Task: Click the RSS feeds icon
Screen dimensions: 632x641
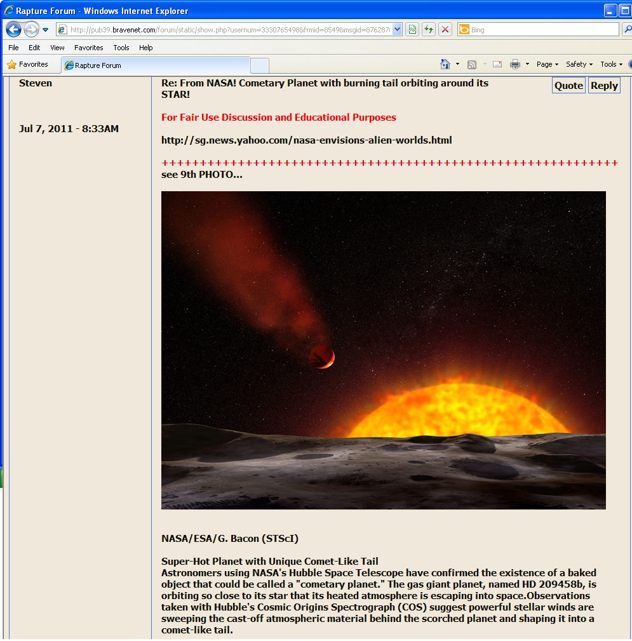Action: (472, 65)
